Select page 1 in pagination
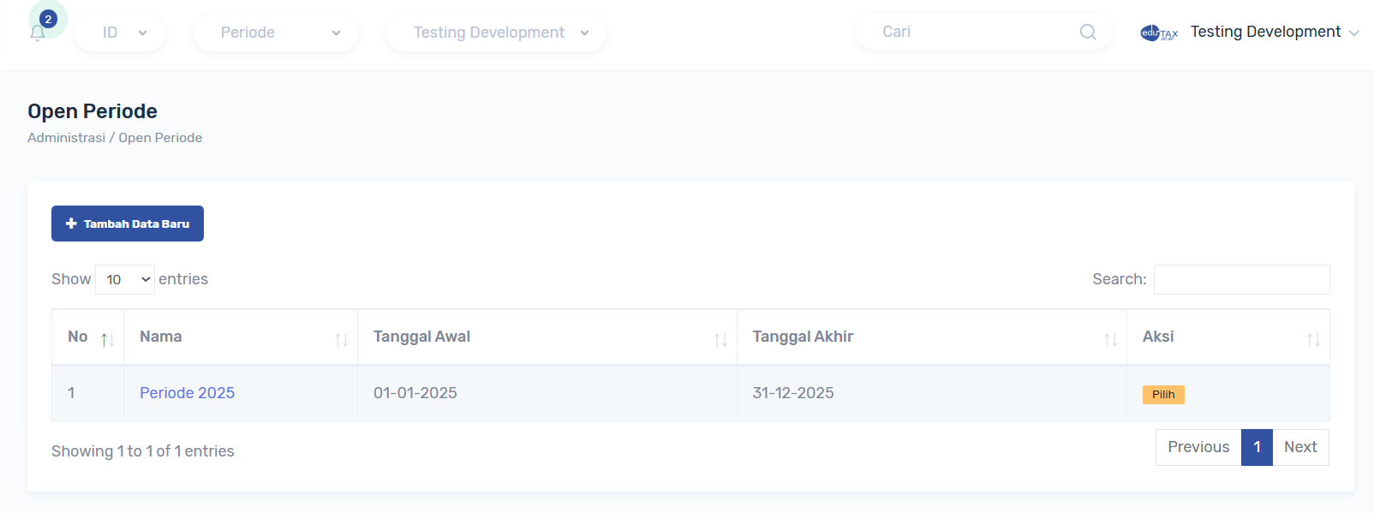This screenshot has height=513, width=1374. [1257, 447]
